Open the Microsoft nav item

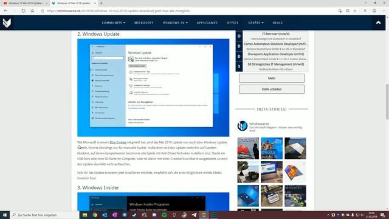click(x=144, y=23)
